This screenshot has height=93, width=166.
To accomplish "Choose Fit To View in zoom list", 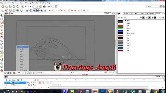I will [x=23, y=70].
